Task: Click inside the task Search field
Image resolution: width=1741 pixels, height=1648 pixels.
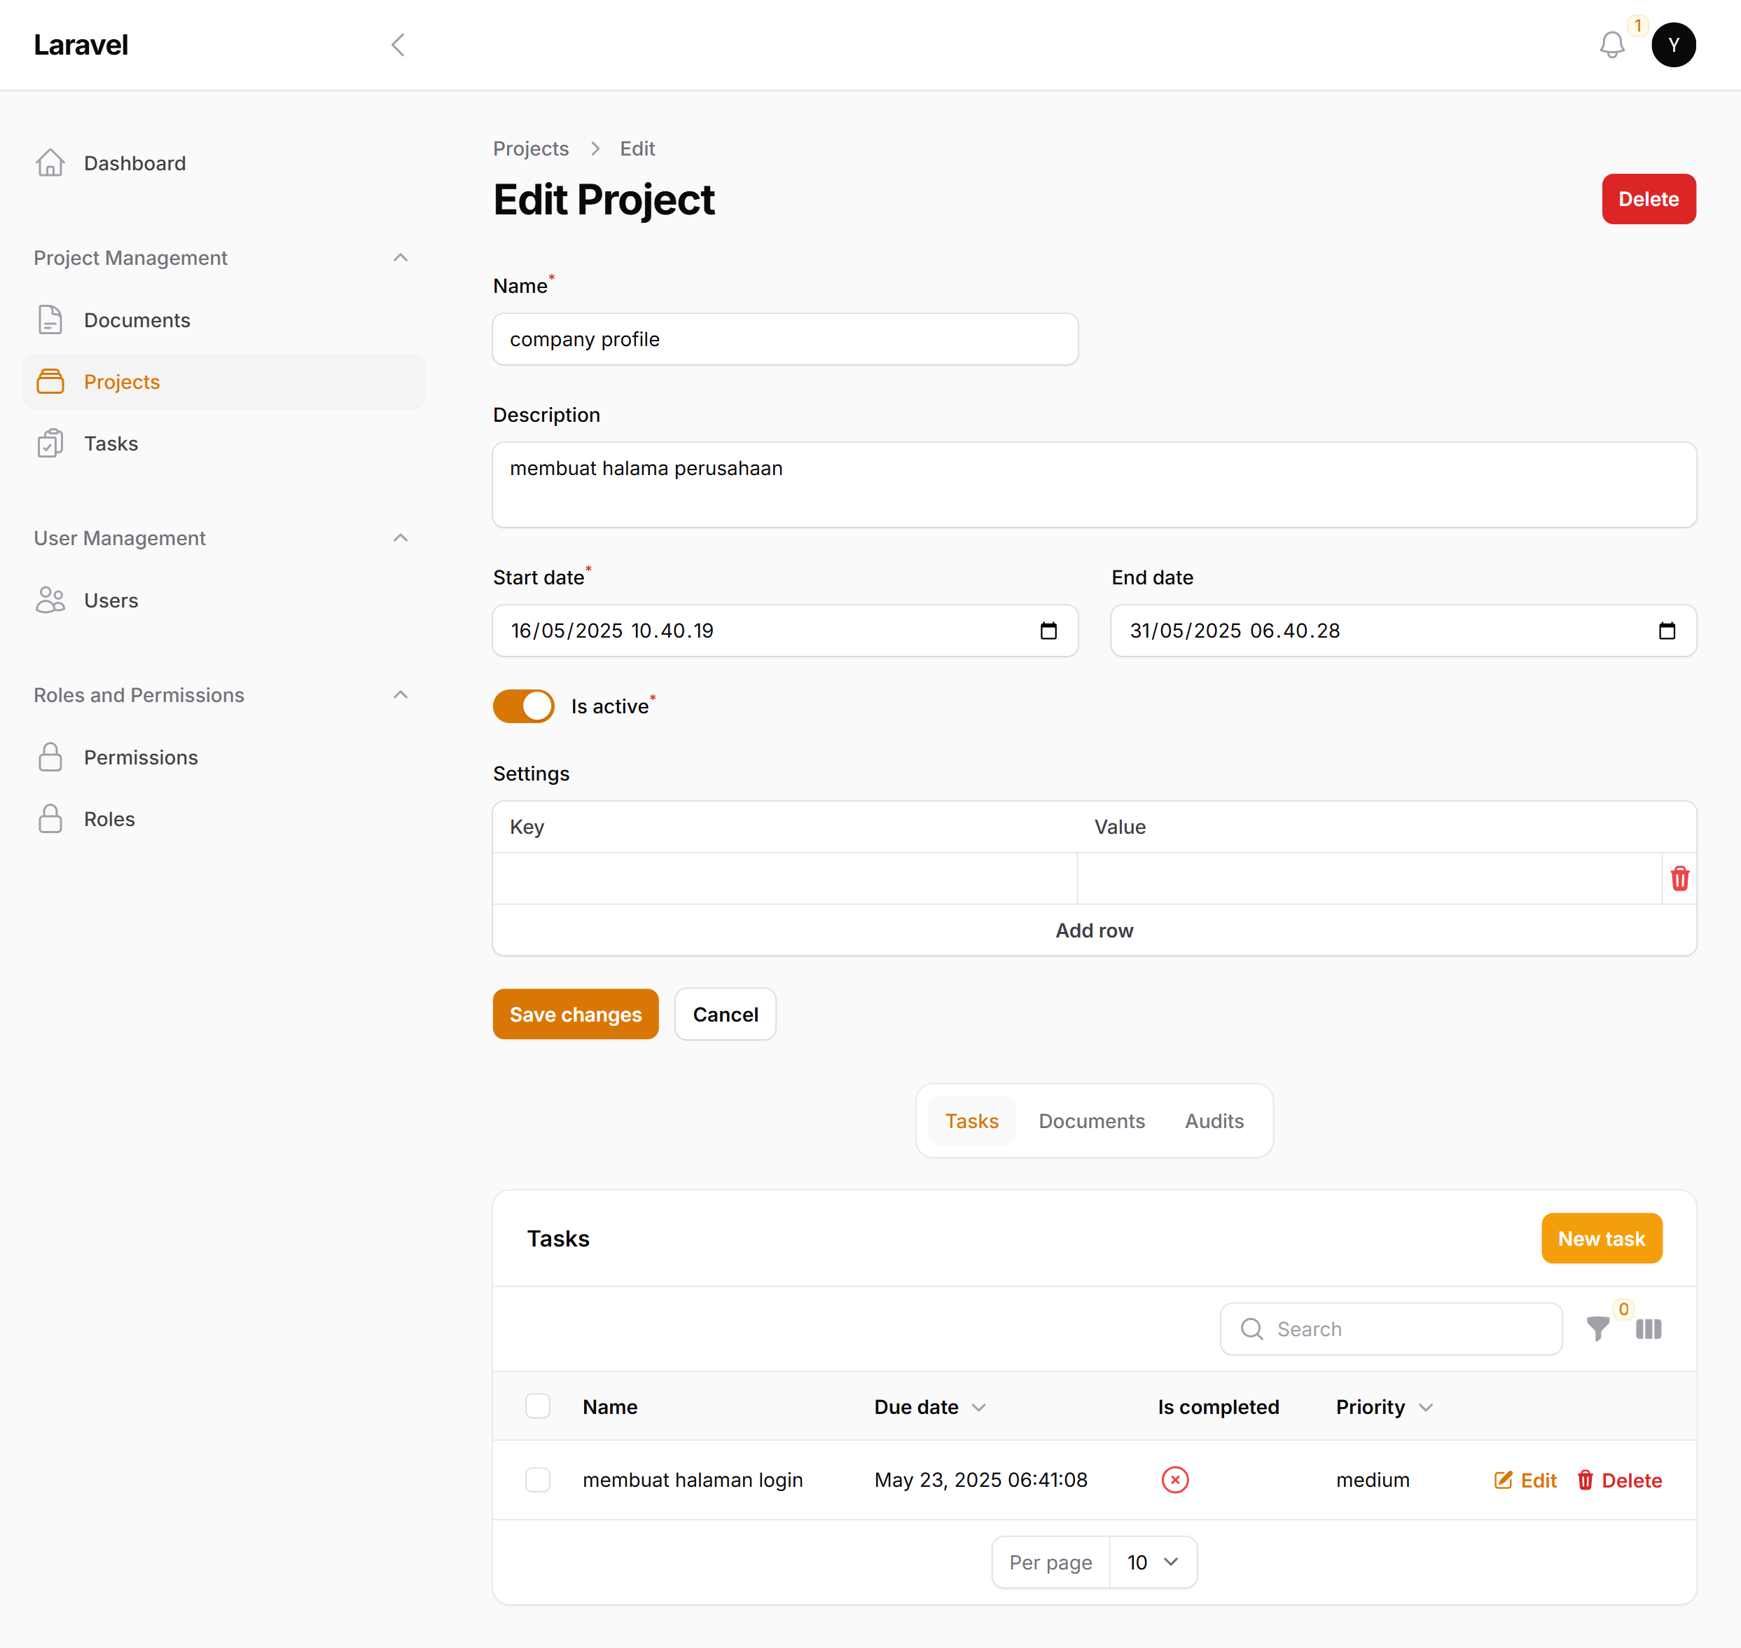Action: click(1392, 1329)
